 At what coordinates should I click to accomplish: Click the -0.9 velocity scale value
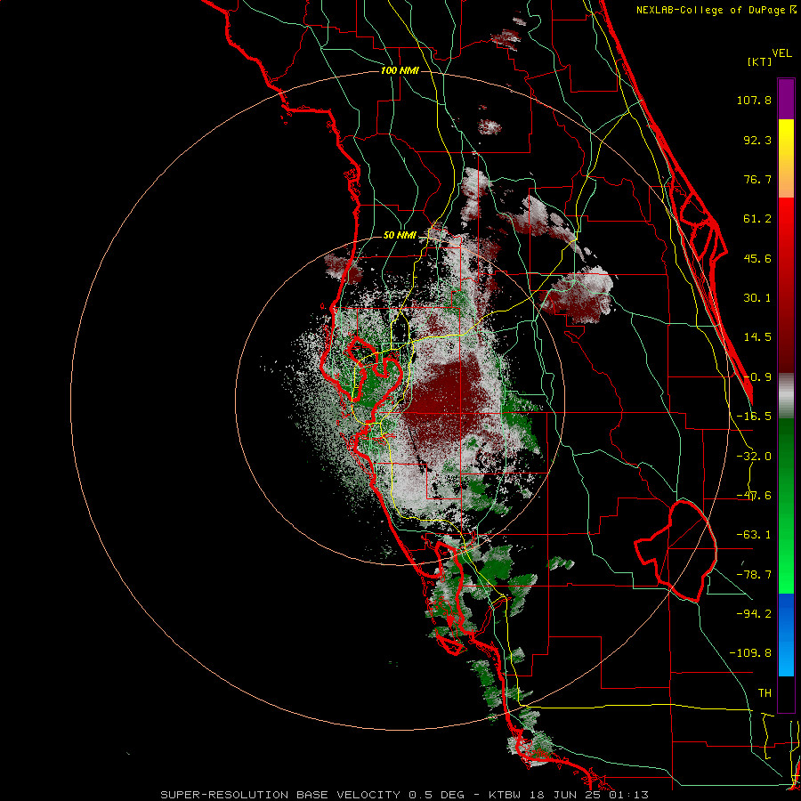click(x=757, y=377)
